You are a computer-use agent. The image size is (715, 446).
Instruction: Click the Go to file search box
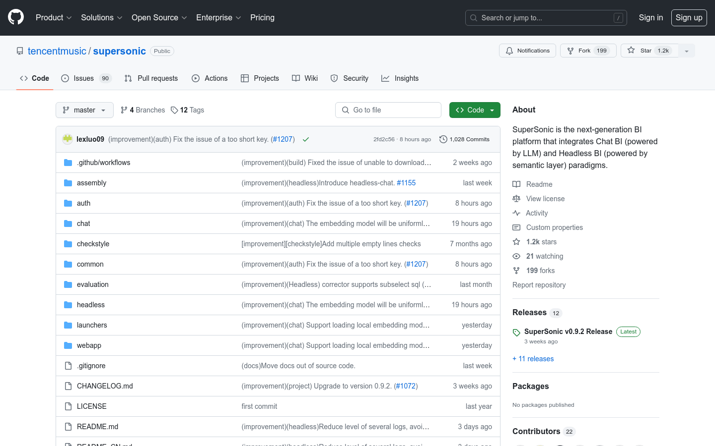click(388, 110)
